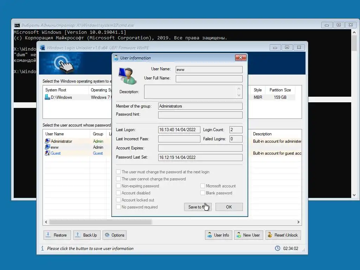This screenshot has width=360, height=270.
Task: Click the clock icon in status bar
Action: [278, 248]
